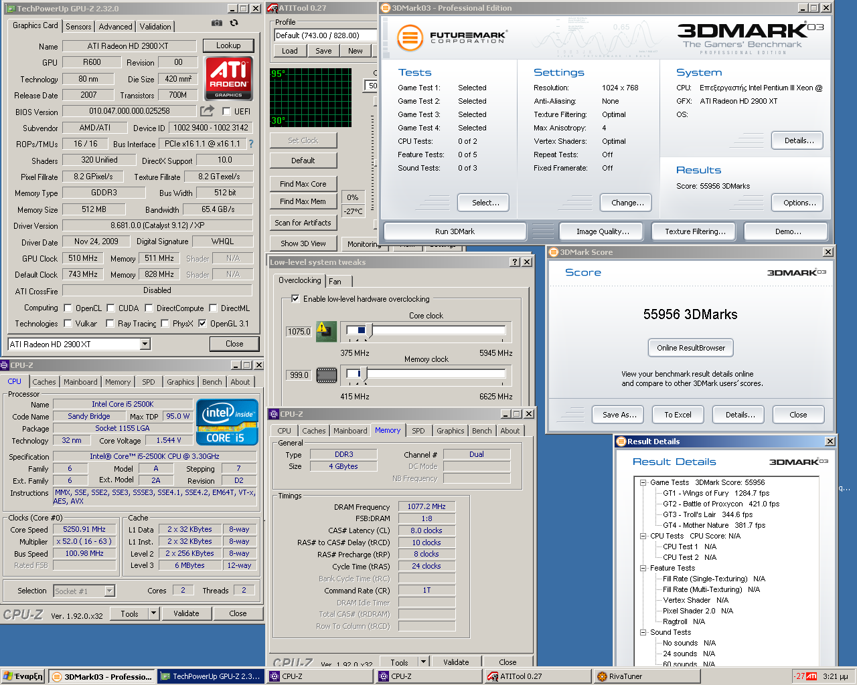
Task: Collapse the Game Tests tree node
Action: coord(643,482)
